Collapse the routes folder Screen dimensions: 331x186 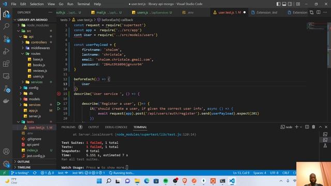(23, 54)
